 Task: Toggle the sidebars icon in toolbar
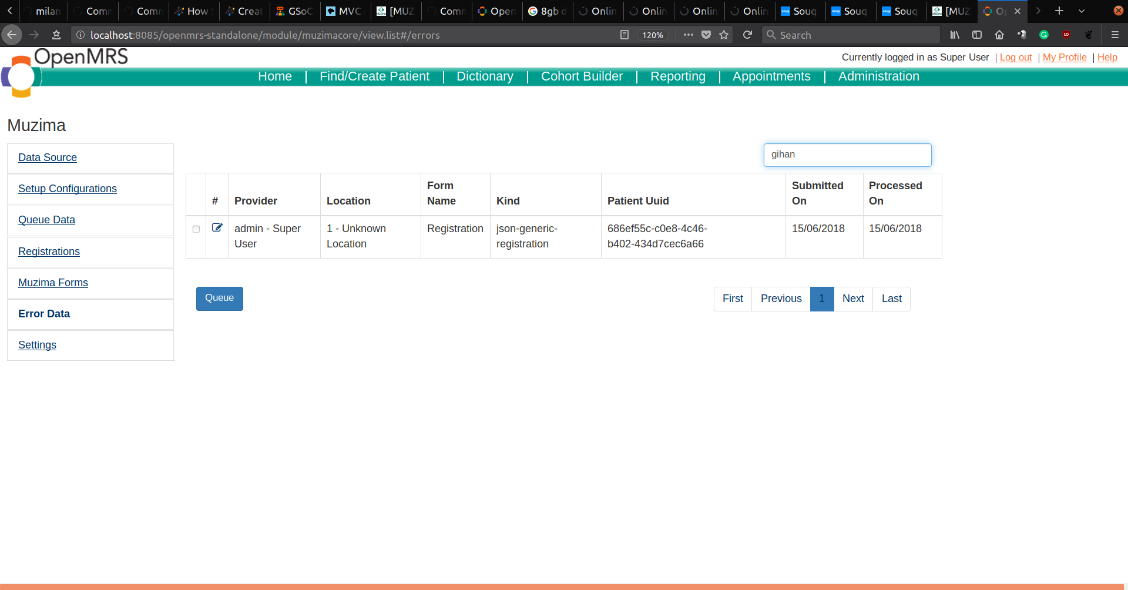click(977, 35)
